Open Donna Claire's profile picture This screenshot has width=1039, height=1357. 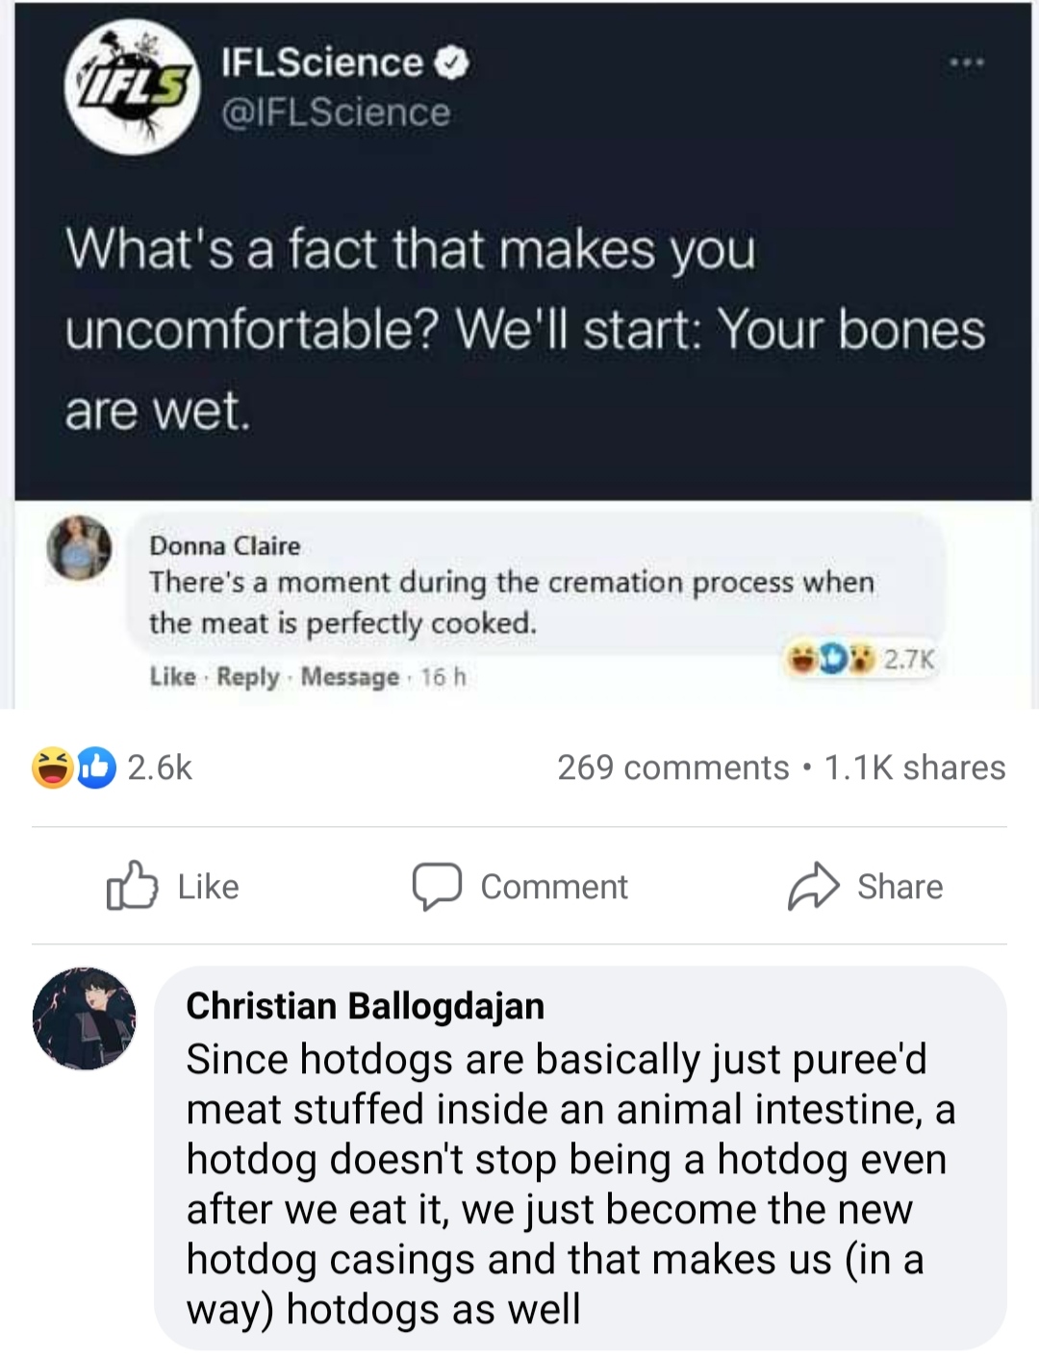point(80,547)
